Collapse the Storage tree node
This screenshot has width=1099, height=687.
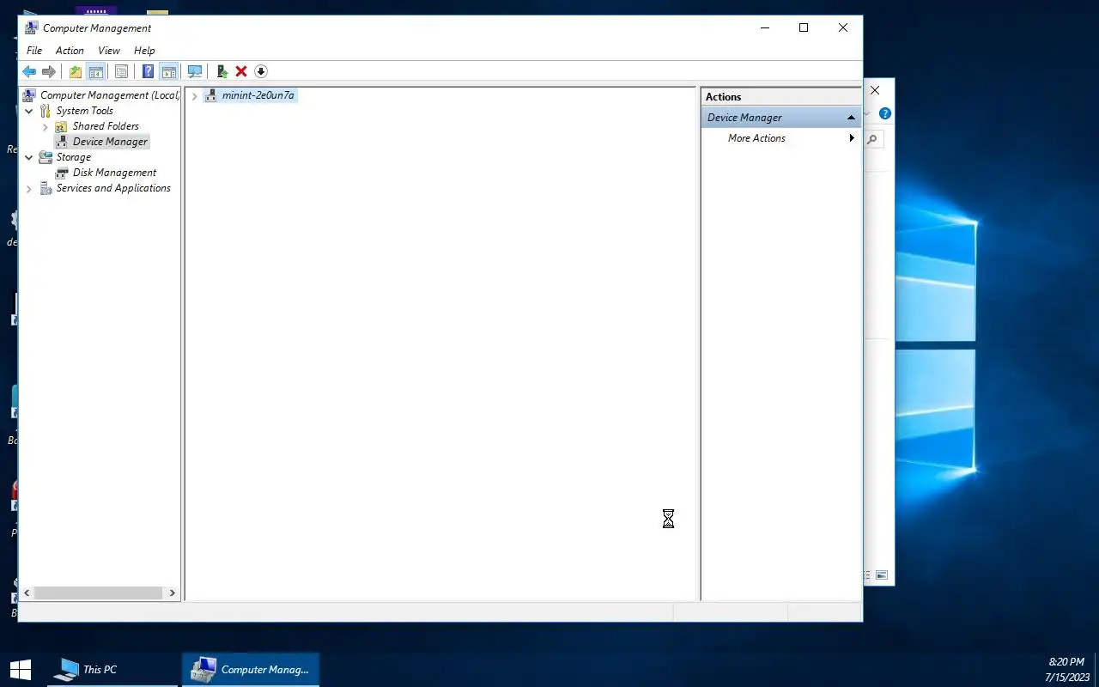(x=29, y=157)
